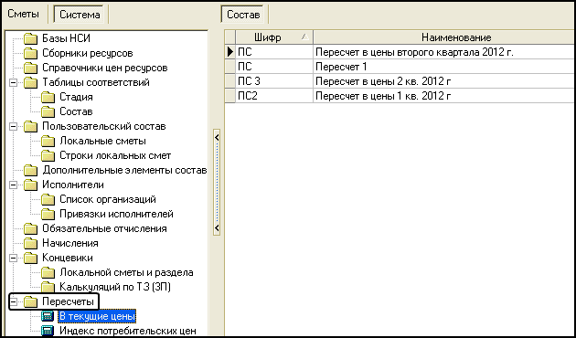Click the ПС cell in the Пересчет 1 row

[x=274, y=67]
